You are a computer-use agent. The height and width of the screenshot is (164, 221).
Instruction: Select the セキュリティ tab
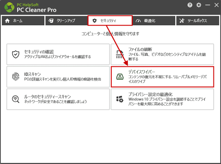[x=110, y=21]
